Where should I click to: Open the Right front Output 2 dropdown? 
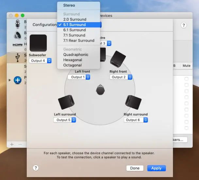coord(121,77)
